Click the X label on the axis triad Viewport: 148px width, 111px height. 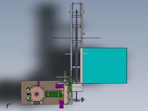(x=12, y=103)
